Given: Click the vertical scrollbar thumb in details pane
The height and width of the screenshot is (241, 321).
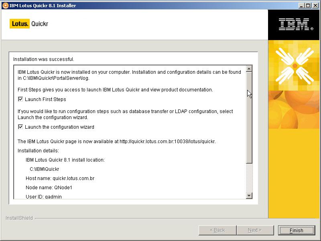Looking at the screenshot, I should 249,117.
